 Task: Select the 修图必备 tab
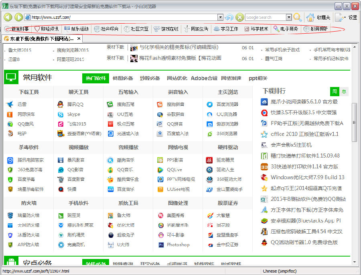coord(123,78)
